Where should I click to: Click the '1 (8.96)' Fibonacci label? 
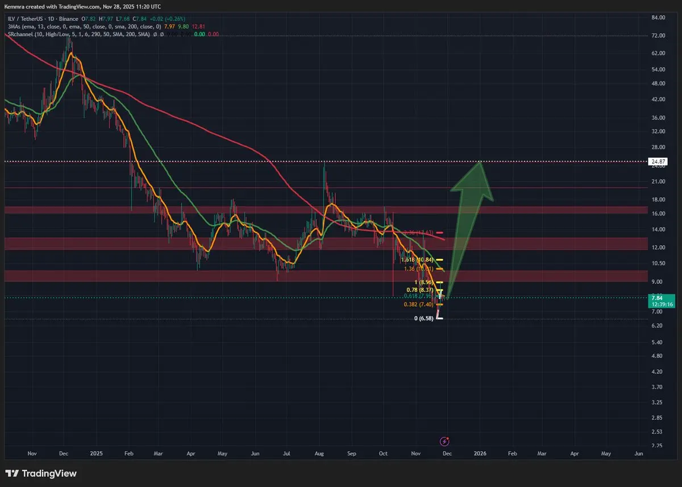coord(423,282)
